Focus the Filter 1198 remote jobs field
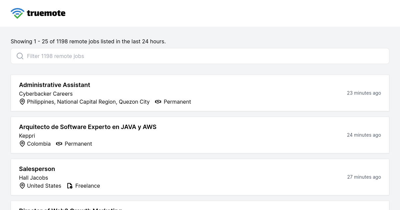 coord(200,56)
